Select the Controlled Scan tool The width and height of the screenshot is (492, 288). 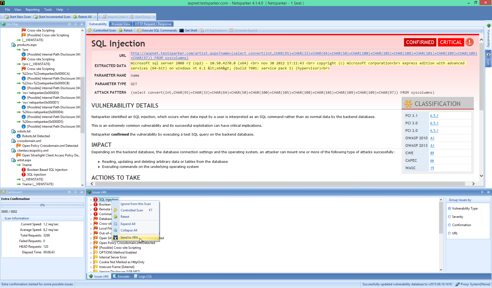102,30
